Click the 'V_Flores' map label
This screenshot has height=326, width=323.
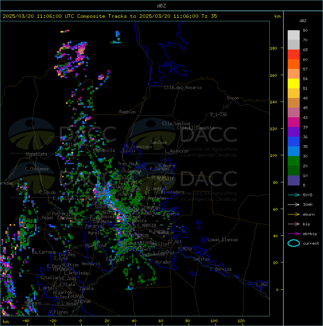pos(59,312)
